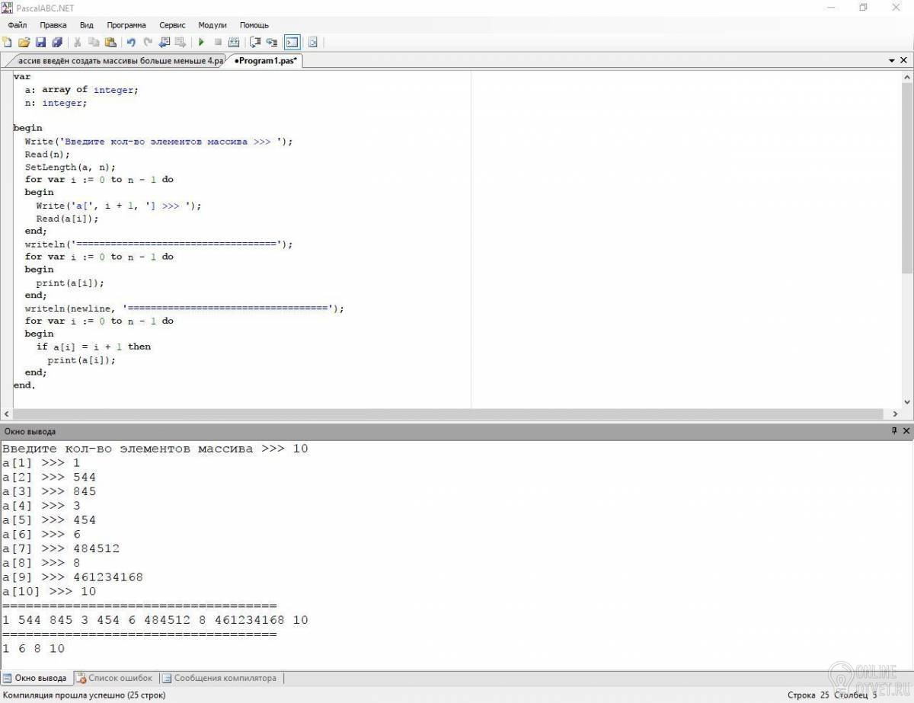The height and width of the screenshot is (703, 914).
Task: Pin the Окно вывода panel
Action: pyautogui.click(x=894, y=431)
